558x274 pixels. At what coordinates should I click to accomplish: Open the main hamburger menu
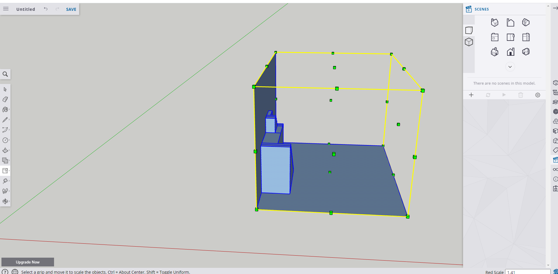click(6, 8)
